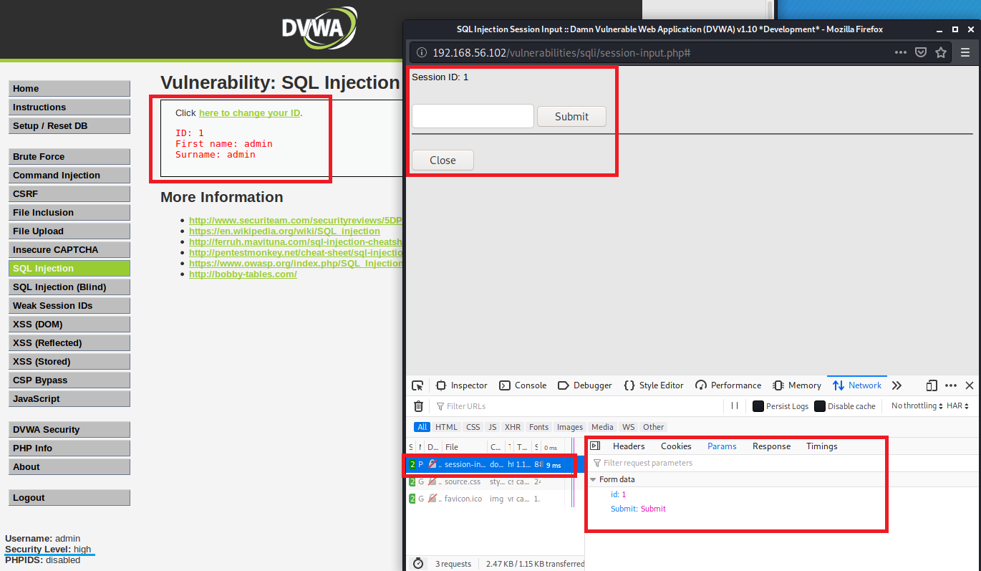The image size is (981, 571).
Task: Open the Style Editor panel
Action: 653,385
